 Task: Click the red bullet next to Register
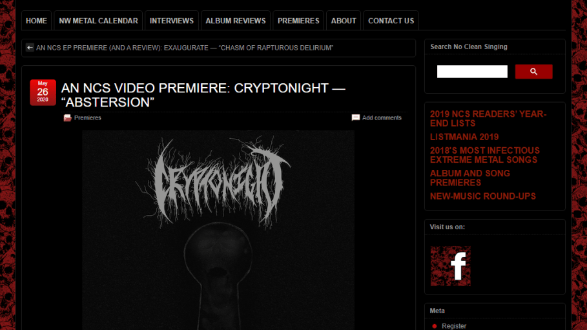(434, 326)
